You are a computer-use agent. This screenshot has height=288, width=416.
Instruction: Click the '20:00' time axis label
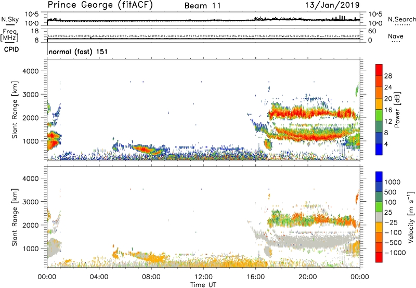click(x=307, y=277)
